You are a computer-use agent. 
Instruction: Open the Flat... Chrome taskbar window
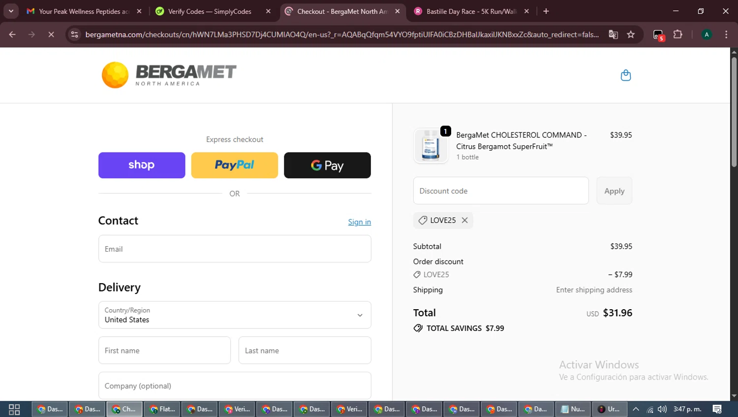(162, 409)
